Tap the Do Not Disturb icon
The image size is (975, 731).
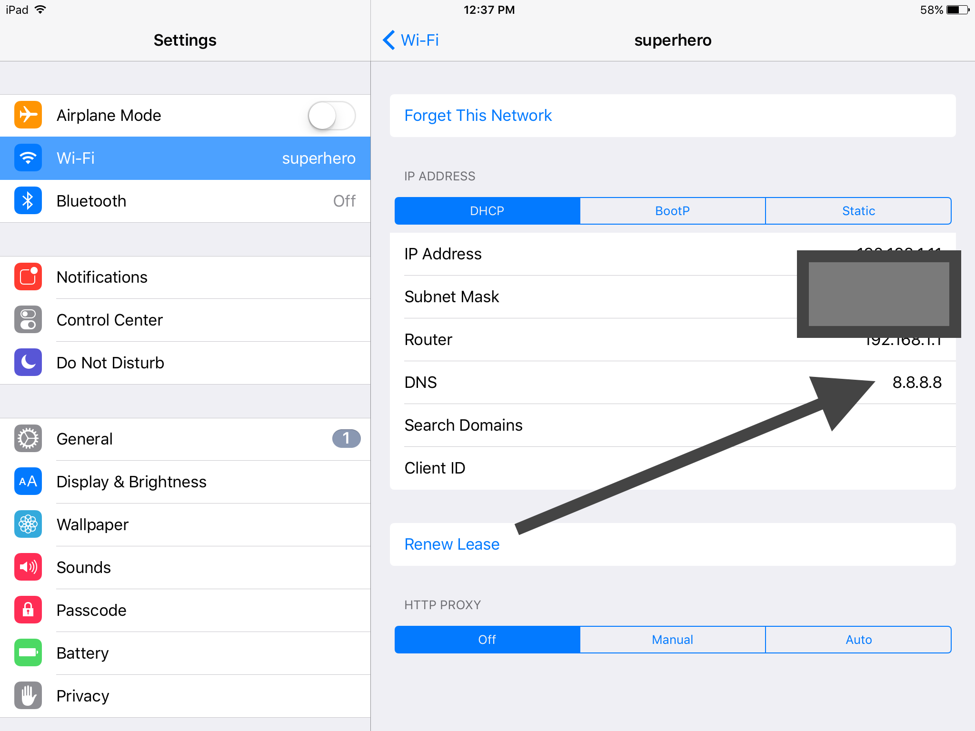(28, 363)
